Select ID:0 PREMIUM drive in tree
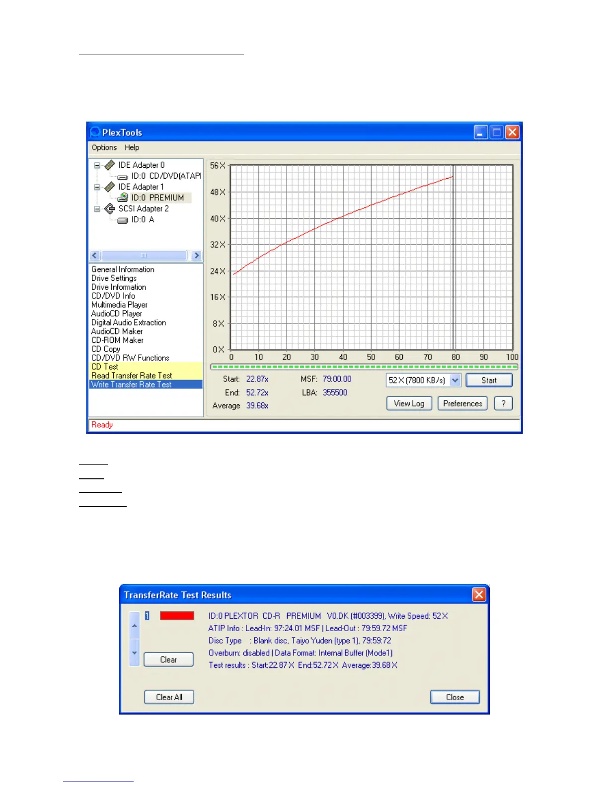608x786 pixels. (157, 197)
